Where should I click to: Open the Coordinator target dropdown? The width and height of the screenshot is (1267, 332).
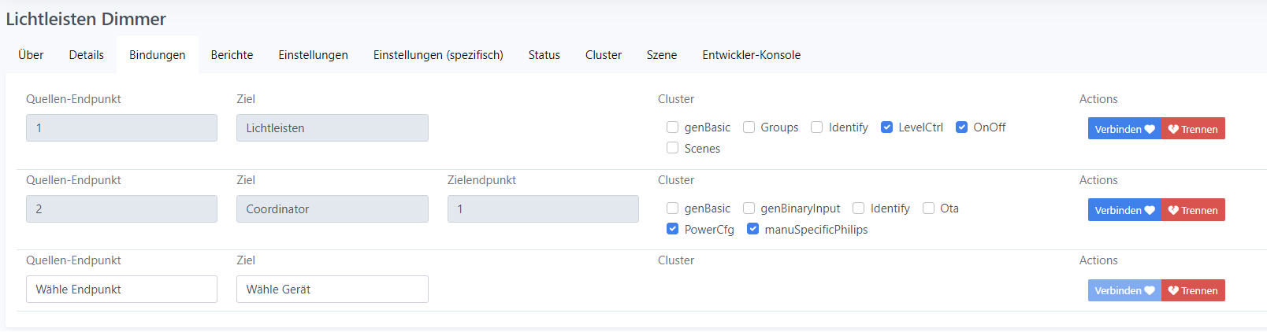(x=332, y=209)
